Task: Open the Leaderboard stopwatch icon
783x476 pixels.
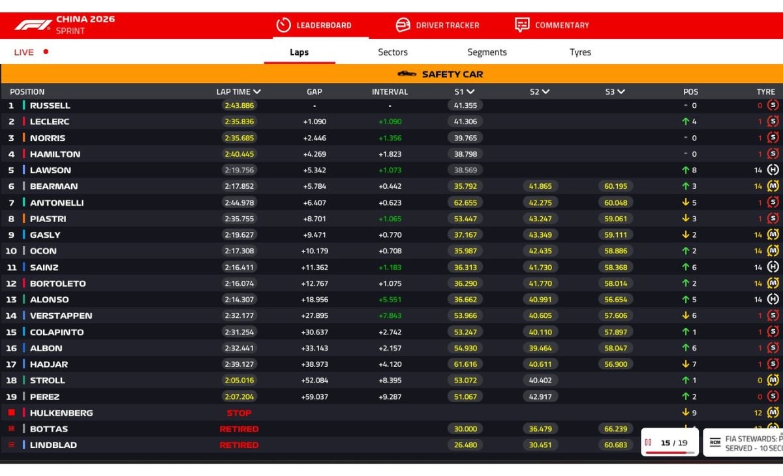Action: pyautogui.click(x=283, y=25)
